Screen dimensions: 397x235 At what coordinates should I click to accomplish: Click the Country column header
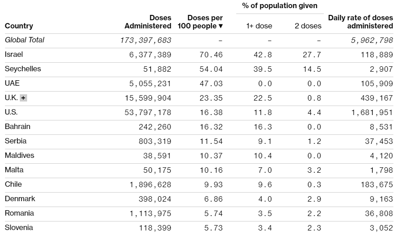(x=19, y=26)
